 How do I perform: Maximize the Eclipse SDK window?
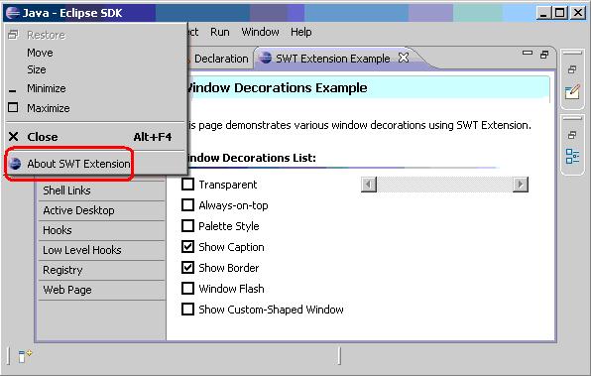pyautogui.click(x=560, y=13)
